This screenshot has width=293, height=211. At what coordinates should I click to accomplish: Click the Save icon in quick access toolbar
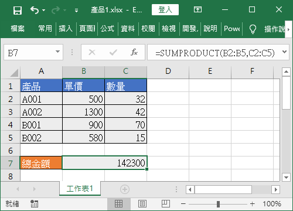coord(18,10)
